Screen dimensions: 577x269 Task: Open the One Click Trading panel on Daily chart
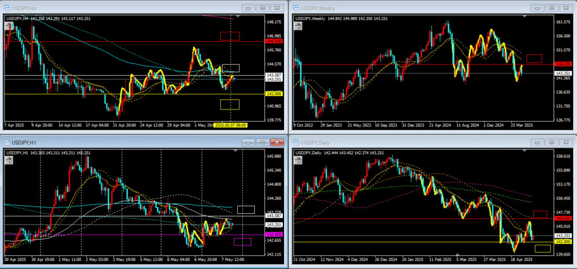click(x=299, y=160)
